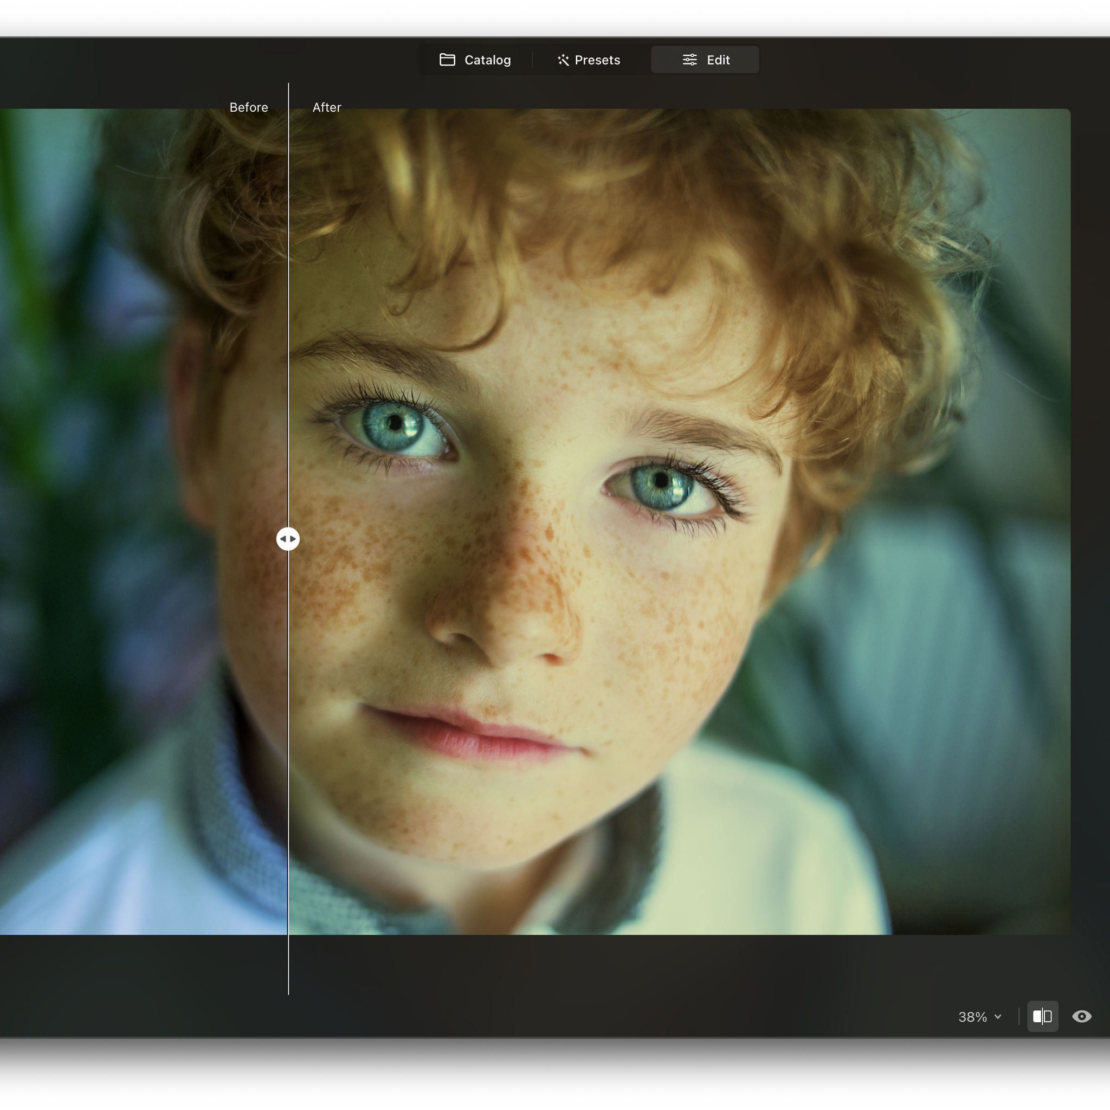Viewport: 1110px width, 1110px height.
Task: Toggle before/after split comparison mode
Action: coord(1042,1017)
